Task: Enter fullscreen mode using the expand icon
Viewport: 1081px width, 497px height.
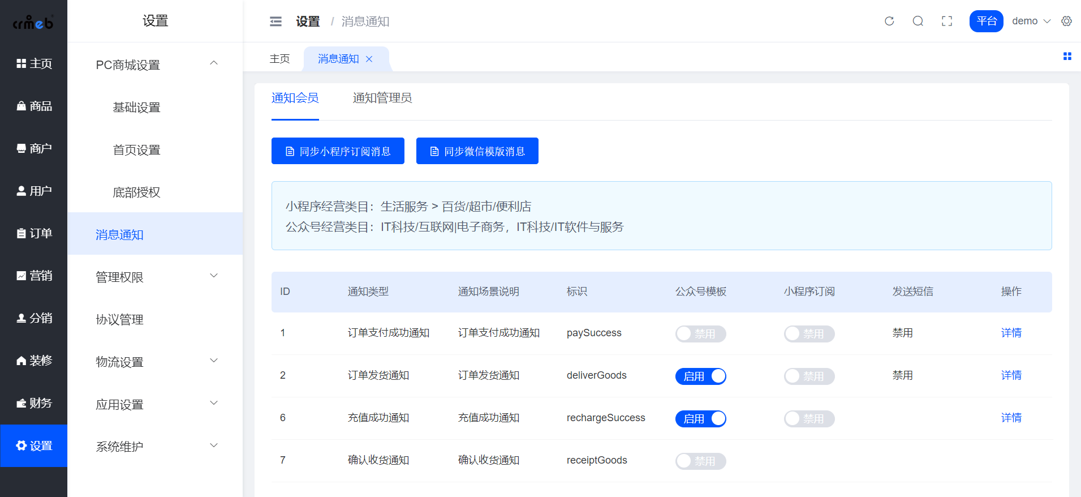Action: point(946,21)
